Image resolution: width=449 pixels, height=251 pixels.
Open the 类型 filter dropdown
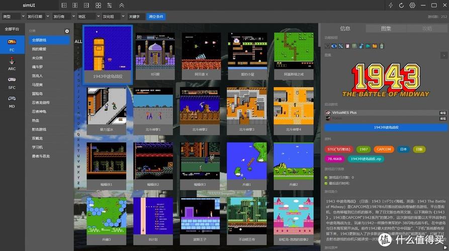[x=12, y=17]
